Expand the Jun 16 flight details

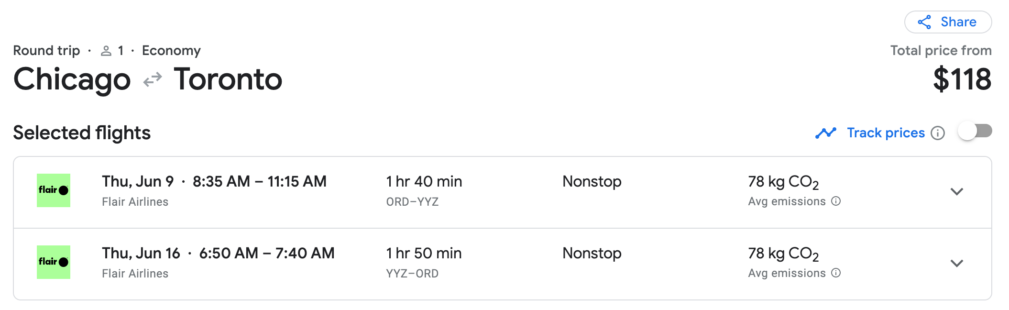(956, 264)
